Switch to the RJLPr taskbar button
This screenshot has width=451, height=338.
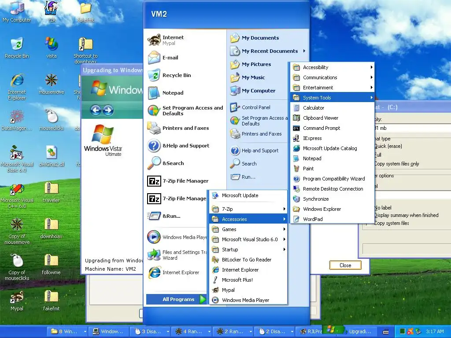pos(311,332)
